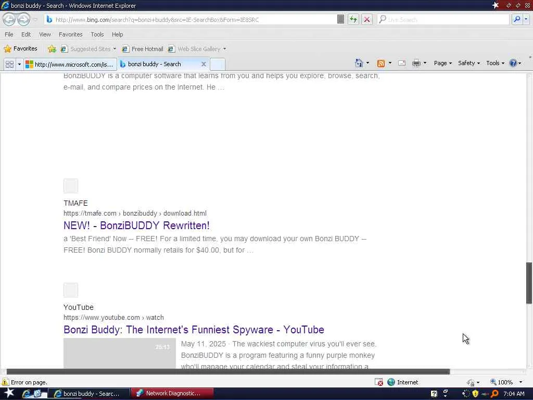The height and width of the screenshot is (400, 533).
Task: Click the blue Help question mark icon
Action: [x=513, y=63]
